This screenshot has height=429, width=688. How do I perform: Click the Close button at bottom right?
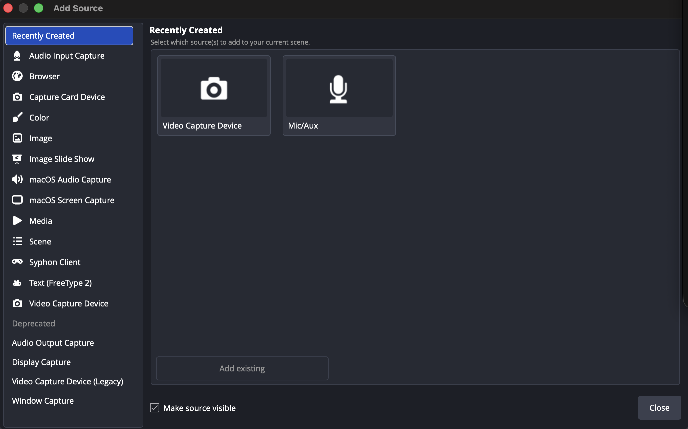pyautogui.click(x=659, y=408)
